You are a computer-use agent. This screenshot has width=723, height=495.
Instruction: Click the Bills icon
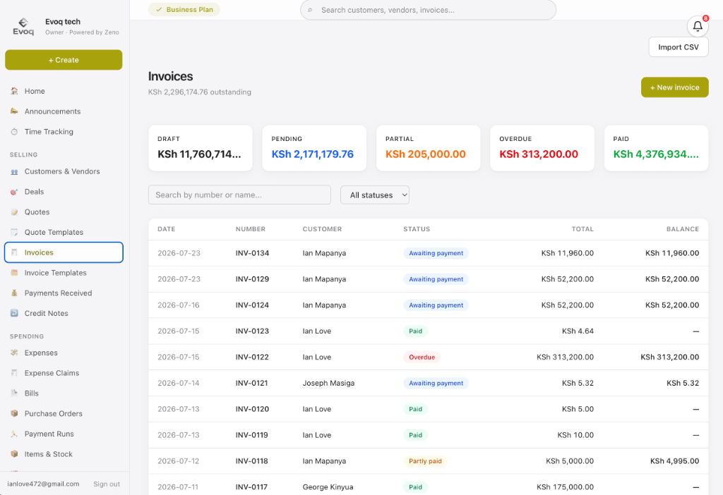tap(14, 393)
